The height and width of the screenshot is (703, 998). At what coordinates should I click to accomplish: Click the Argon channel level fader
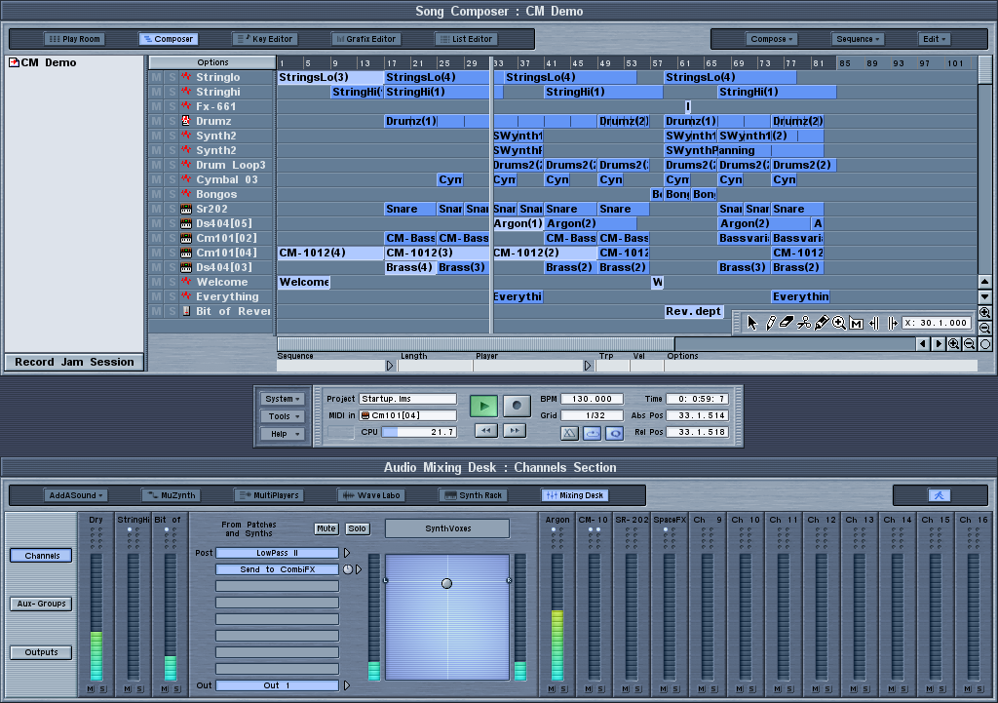[x=557, y=616]
